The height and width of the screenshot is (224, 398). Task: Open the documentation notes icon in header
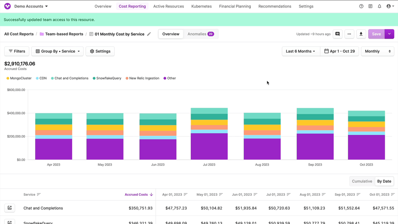pyautogui.click(x=370, y=7)
